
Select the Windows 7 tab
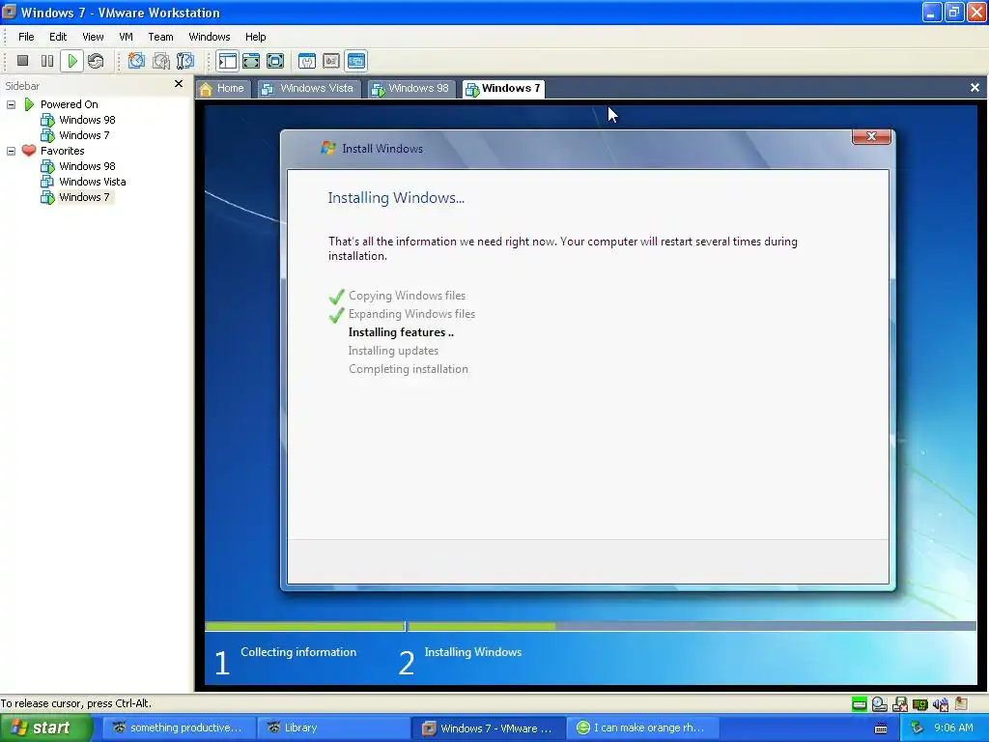point(503,88)
